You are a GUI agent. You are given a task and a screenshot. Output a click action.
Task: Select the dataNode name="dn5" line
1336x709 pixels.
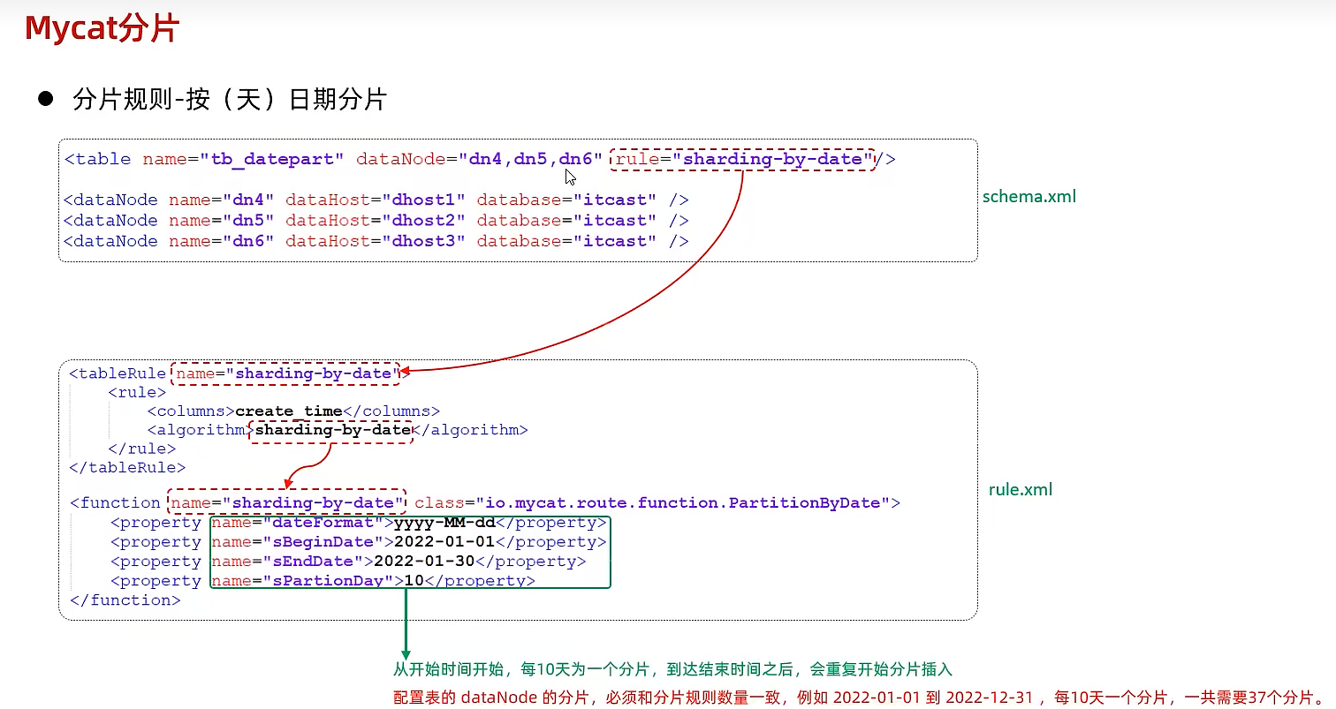pyautogui.click(x=376, y=221)
